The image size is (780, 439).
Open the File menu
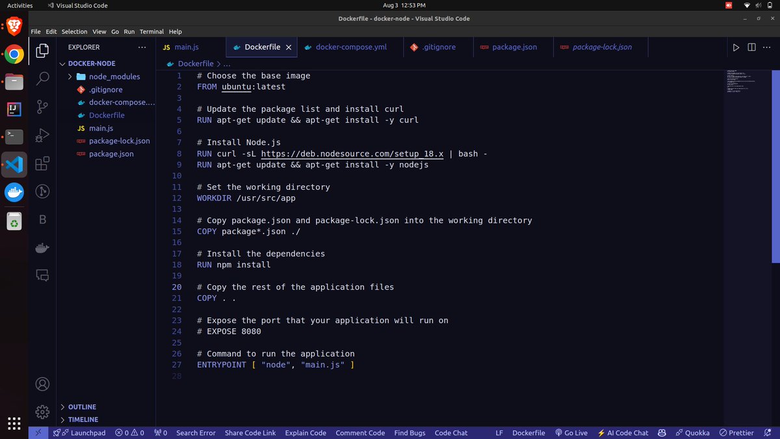pyautogui.click(x=36, y=31)
